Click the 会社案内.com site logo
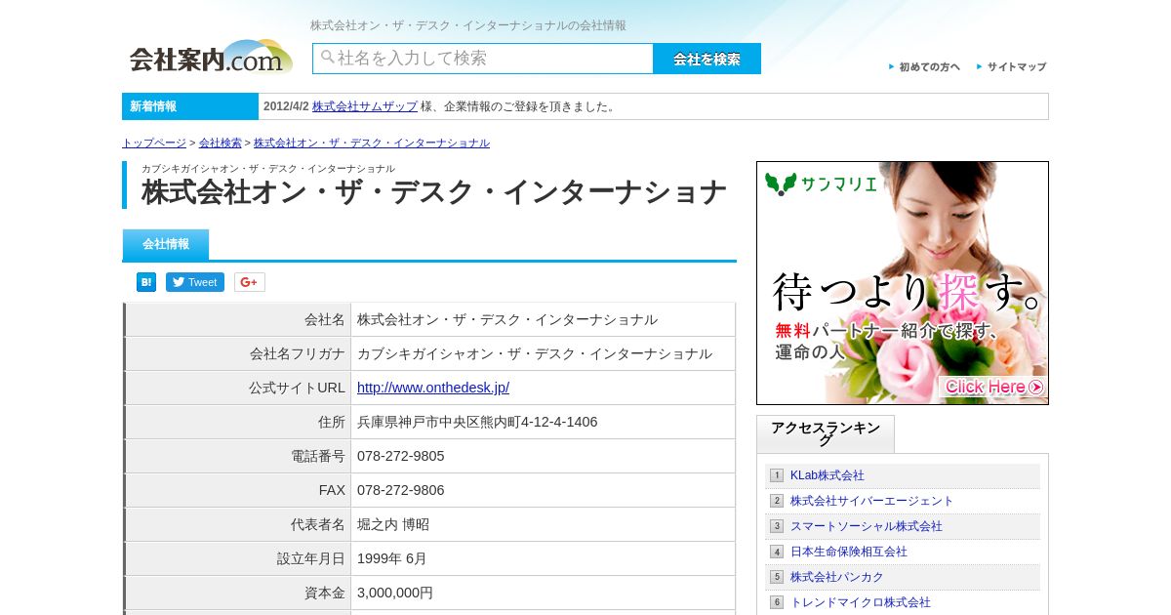Image resolution: width=1171 pixels, height=615 pixels. click(x=212, y=58)
